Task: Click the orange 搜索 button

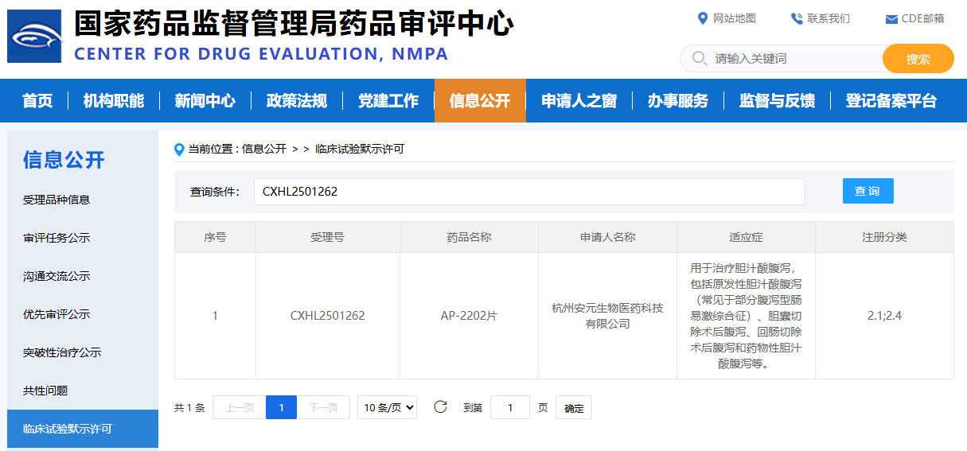Action: coord(918,59)
